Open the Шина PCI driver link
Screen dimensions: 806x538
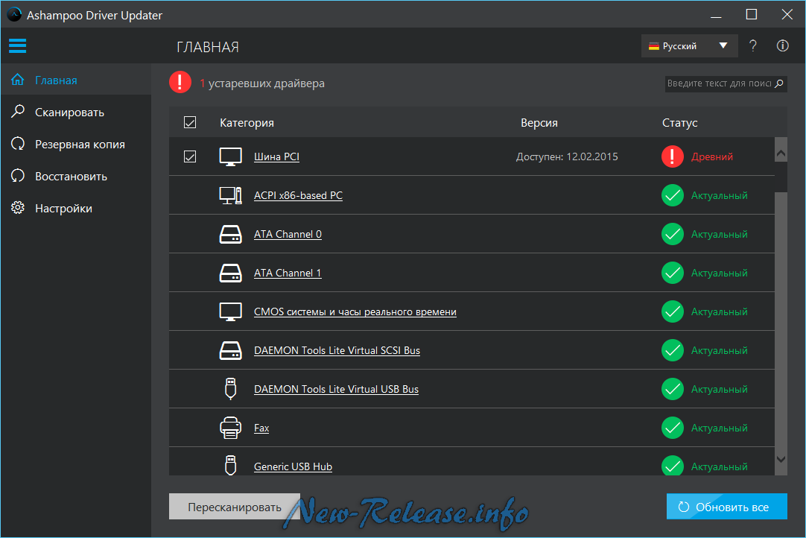tap(276, 157)
